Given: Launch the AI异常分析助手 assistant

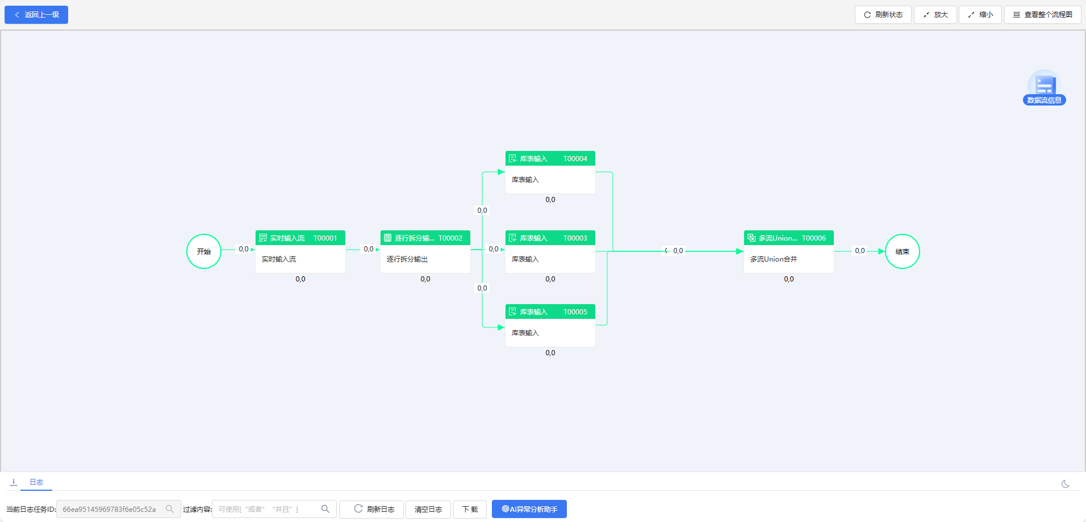Looking at the screenshot, I should 529,509.
